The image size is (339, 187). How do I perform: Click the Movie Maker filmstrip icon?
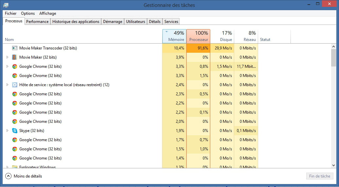tap(14, 57)
